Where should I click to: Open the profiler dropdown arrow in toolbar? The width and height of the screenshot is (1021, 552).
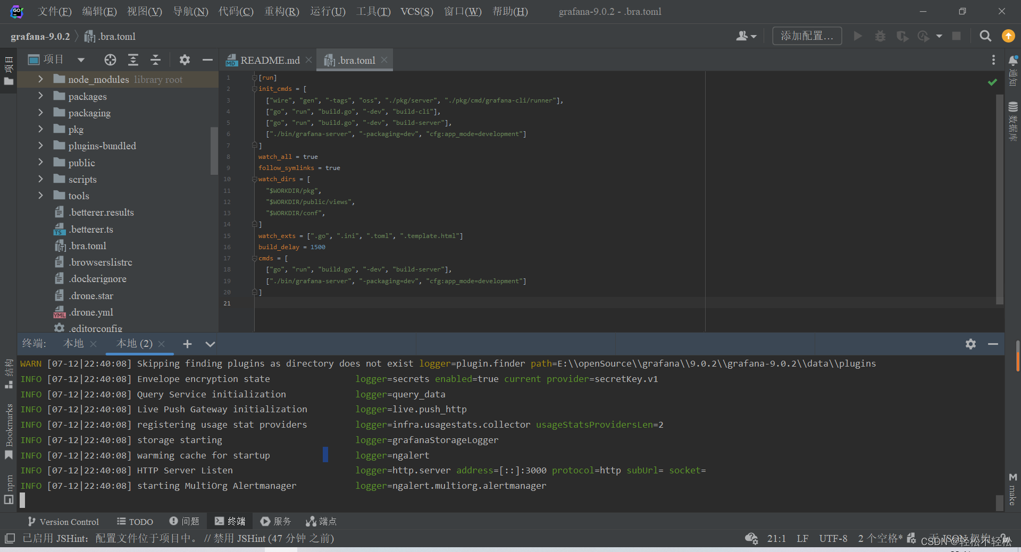[939, 36]
